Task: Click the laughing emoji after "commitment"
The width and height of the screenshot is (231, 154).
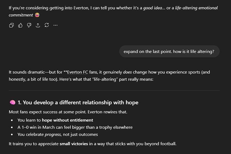Action: [x=37, y=15]
